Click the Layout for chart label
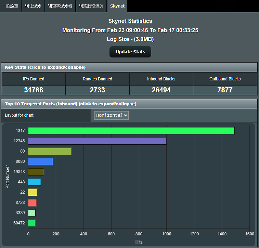This screenshot has height=248, width=259. 19,115
